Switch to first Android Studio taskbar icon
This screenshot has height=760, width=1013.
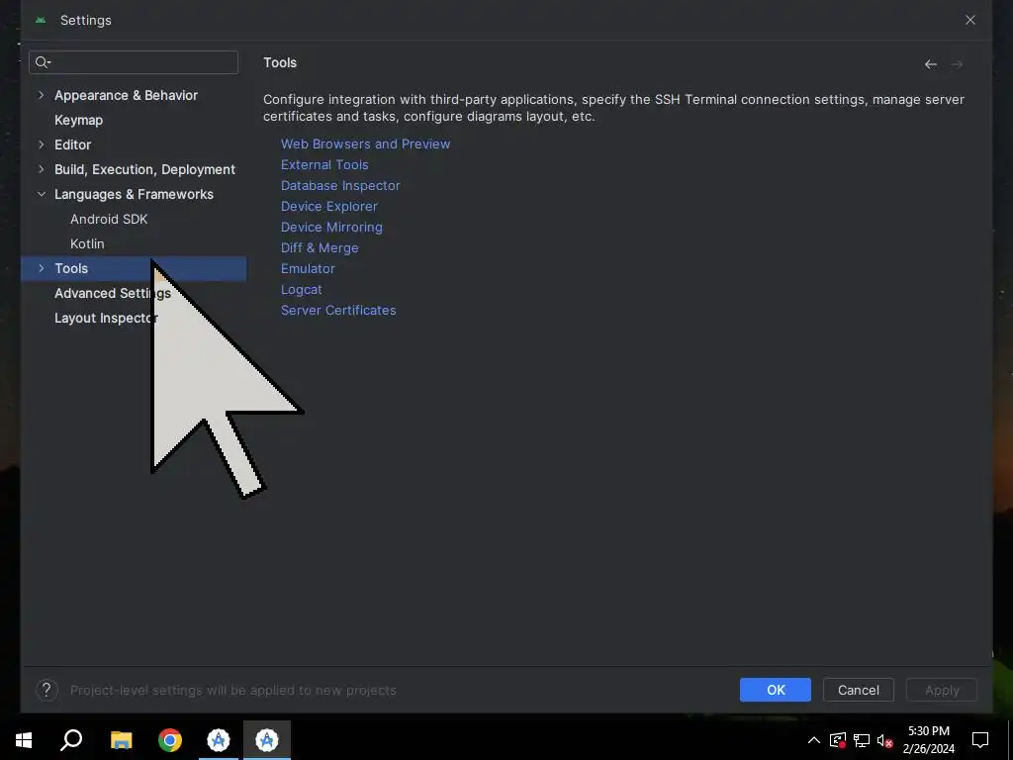coord(219,740)
